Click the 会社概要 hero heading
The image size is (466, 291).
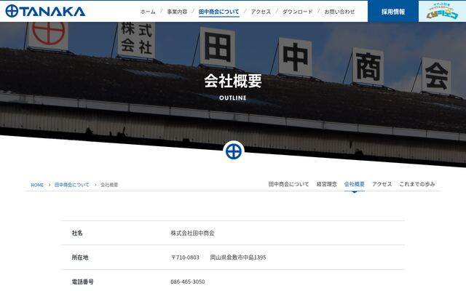click(233, 81)
